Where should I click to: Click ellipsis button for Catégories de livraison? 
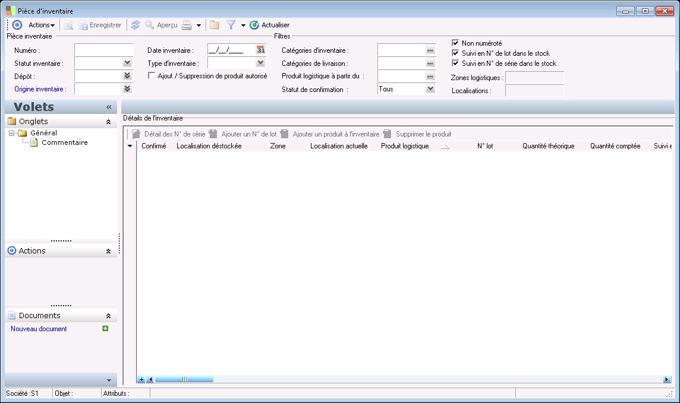click(430, 63)
